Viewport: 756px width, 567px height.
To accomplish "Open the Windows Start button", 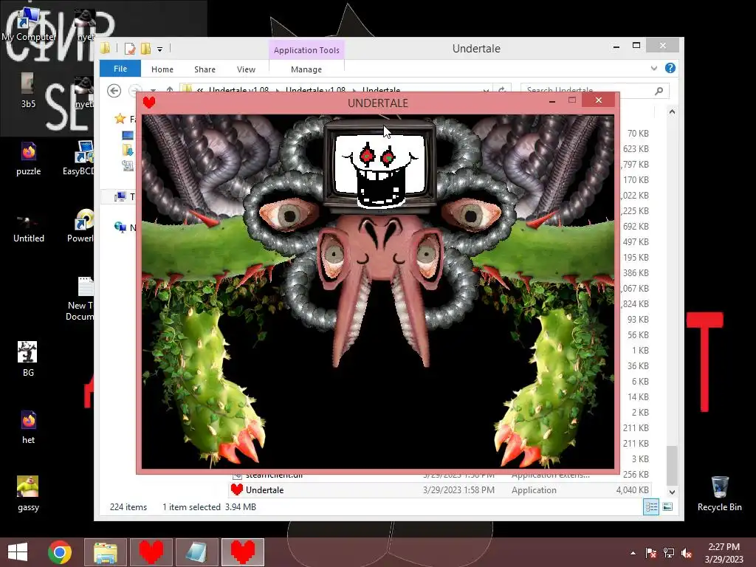I will pyautogui.click(x=18, y=552).
